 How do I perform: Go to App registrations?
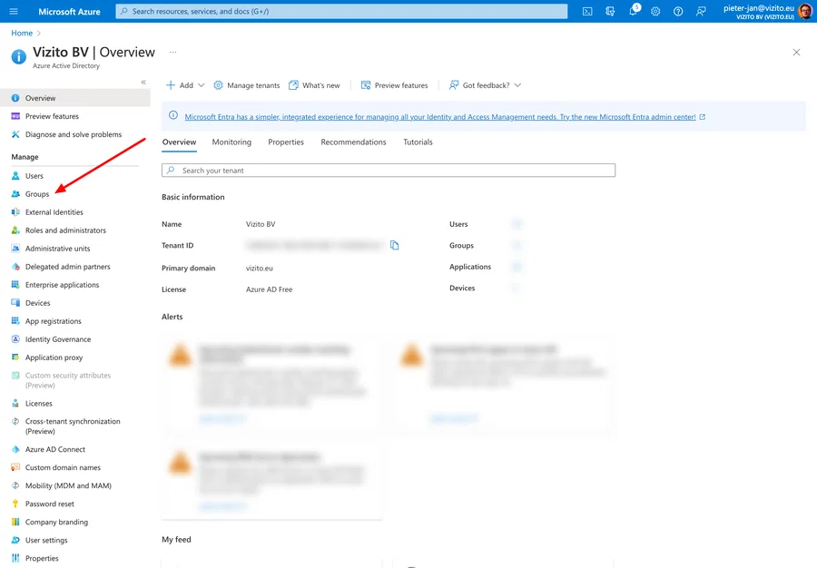pyautogui.click(x=54, y=320)
